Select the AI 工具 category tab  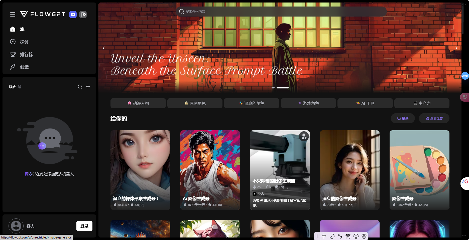pos(365,103)
